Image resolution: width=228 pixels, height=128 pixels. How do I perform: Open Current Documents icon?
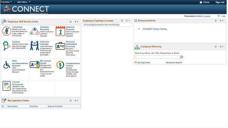coord(6,86)
